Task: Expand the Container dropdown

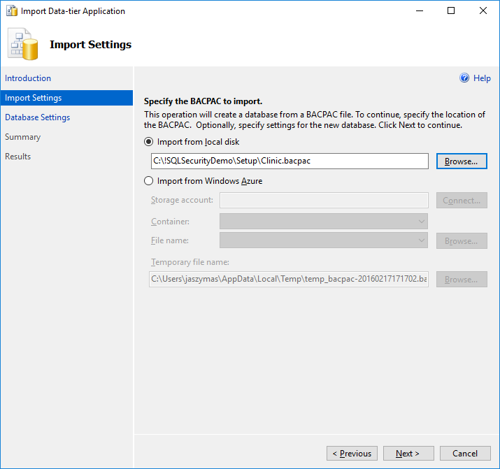Action: [324, 222]
